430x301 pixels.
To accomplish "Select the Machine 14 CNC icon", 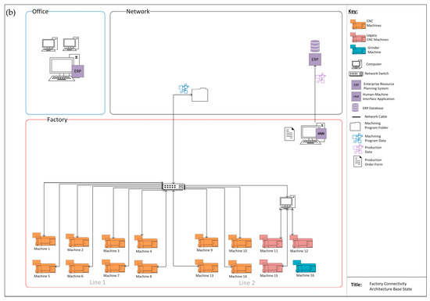I will 240,267.
